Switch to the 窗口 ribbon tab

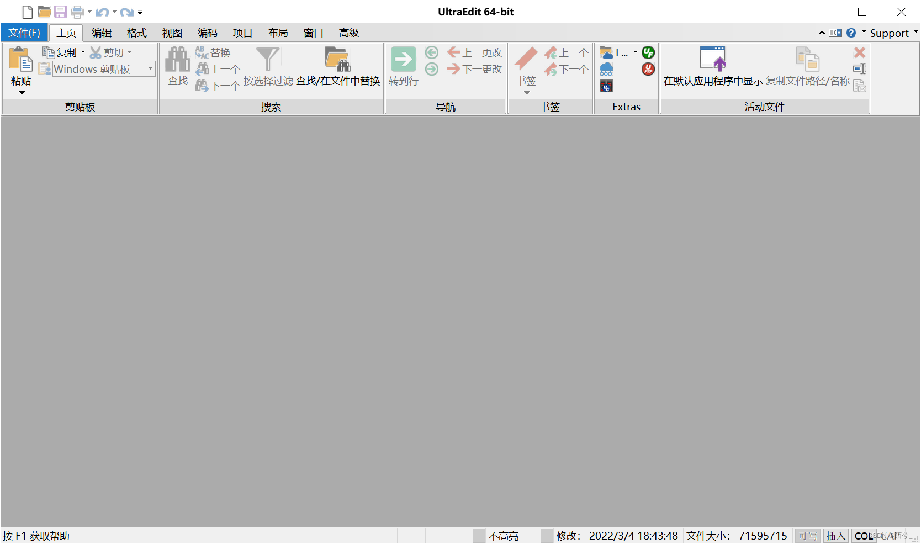tap(314, 33)
